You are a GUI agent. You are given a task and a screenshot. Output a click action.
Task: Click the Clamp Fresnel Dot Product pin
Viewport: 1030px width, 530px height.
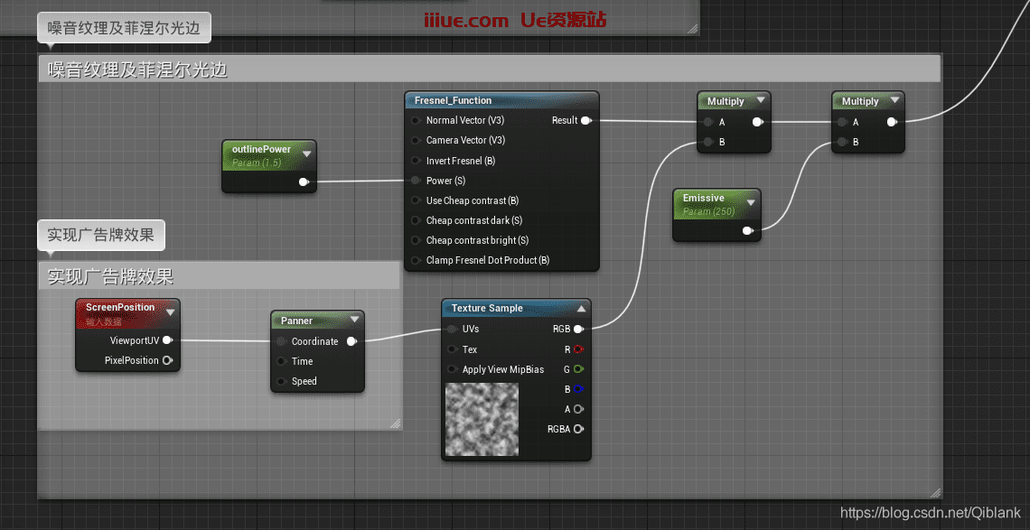[416, 260]
